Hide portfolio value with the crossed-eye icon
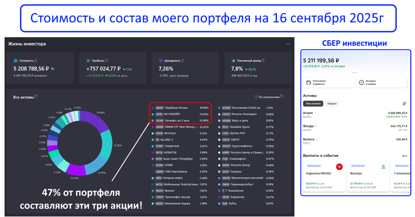Viewport: 415px width, 217px height. click(x=53, y=69)
